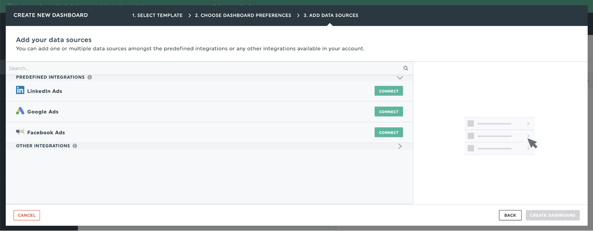Go to step 1 Select Template
Viewport: 593px width, 231px height.
coord(157,16)
